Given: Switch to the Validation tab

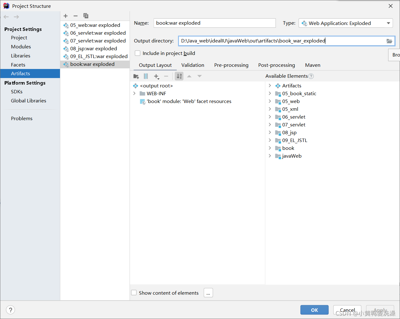Looking at the screenshot, I should tap(193, 65).
